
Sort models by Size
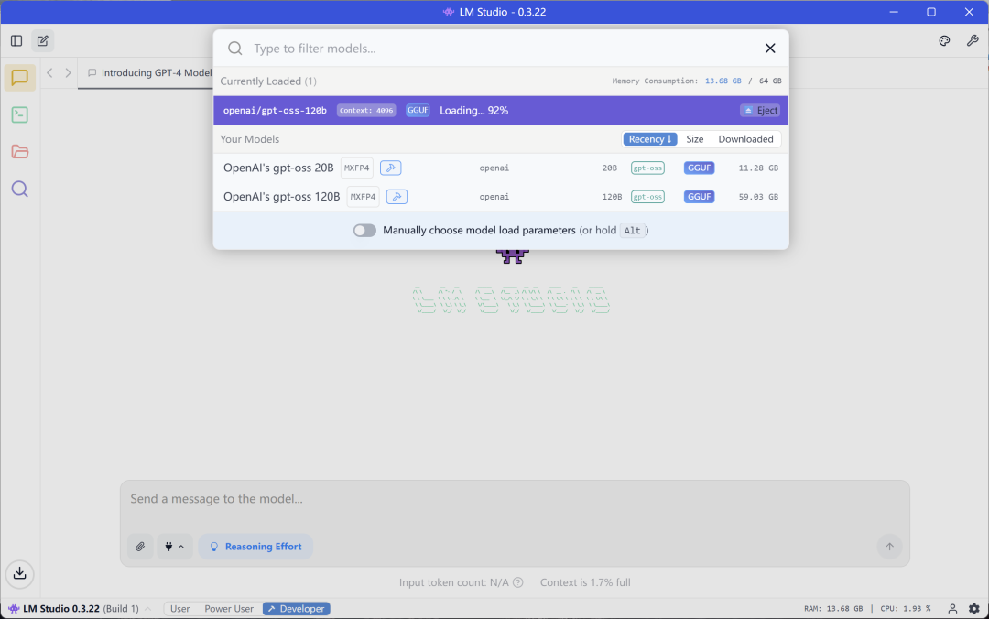[x=694, y=139]
